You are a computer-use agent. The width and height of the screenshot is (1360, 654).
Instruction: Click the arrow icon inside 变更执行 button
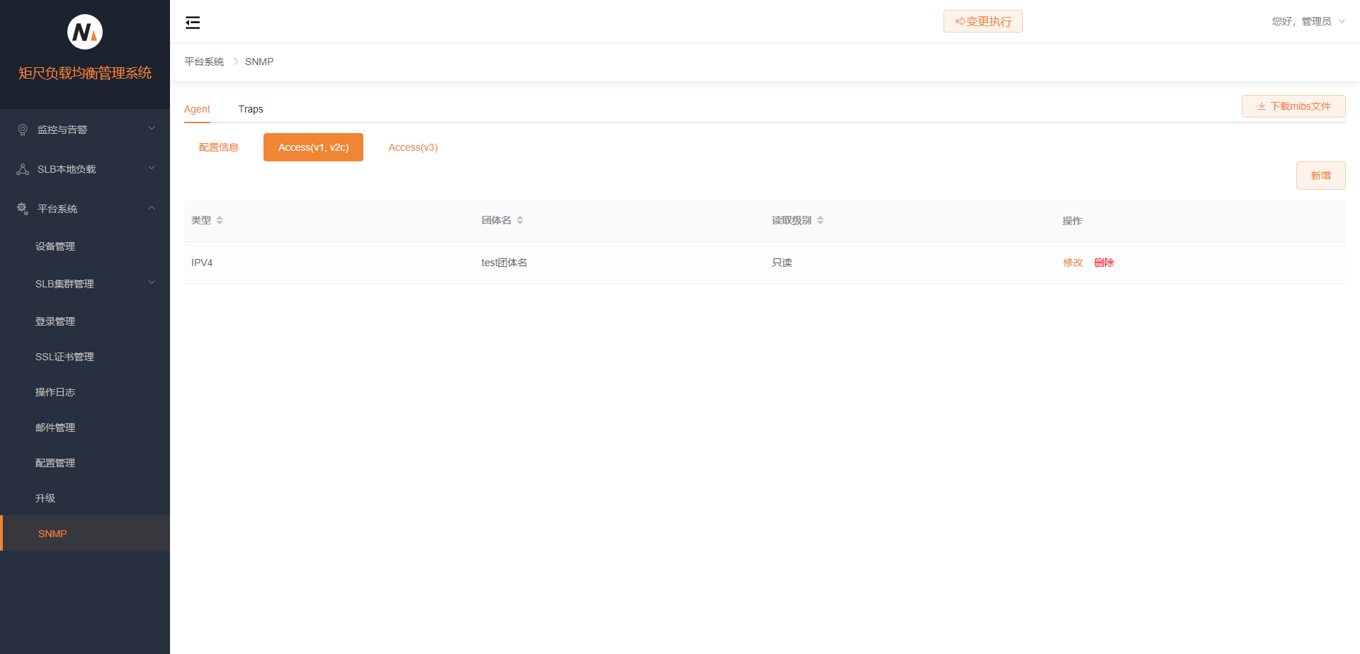coord(959,21)
